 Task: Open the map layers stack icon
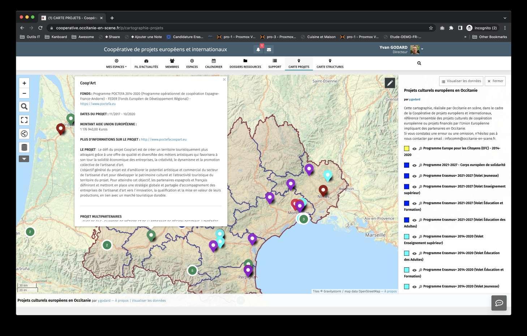point(24,147)
